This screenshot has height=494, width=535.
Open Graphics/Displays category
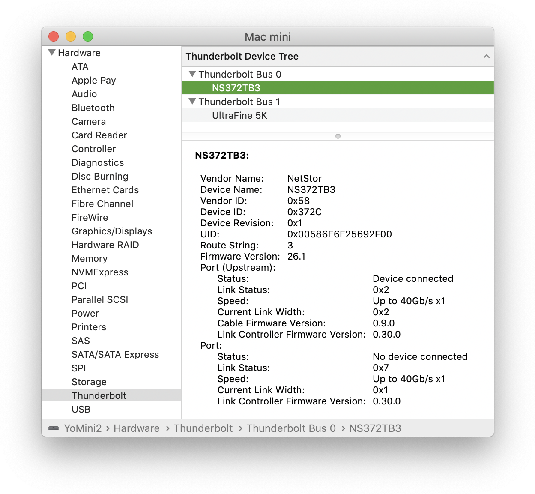112,231
